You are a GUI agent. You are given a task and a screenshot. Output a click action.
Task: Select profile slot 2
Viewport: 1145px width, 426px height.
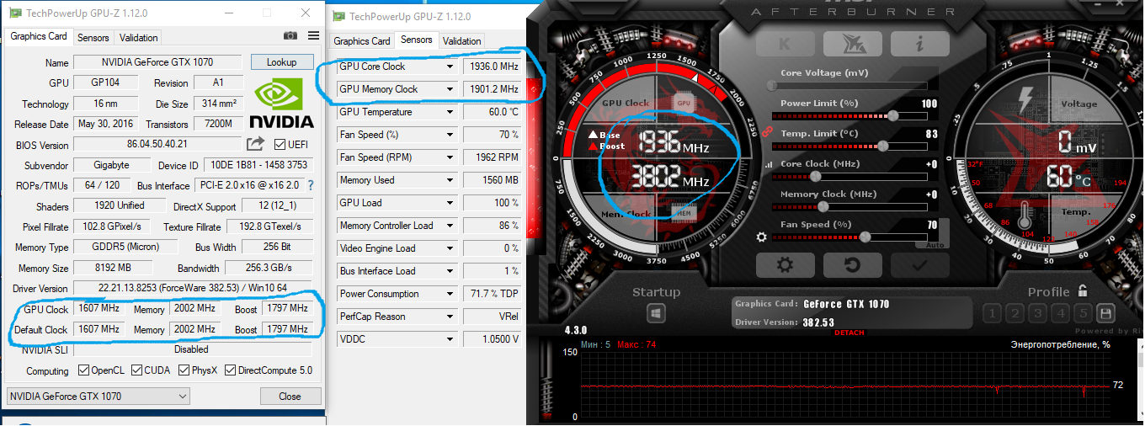[1015, 314]
